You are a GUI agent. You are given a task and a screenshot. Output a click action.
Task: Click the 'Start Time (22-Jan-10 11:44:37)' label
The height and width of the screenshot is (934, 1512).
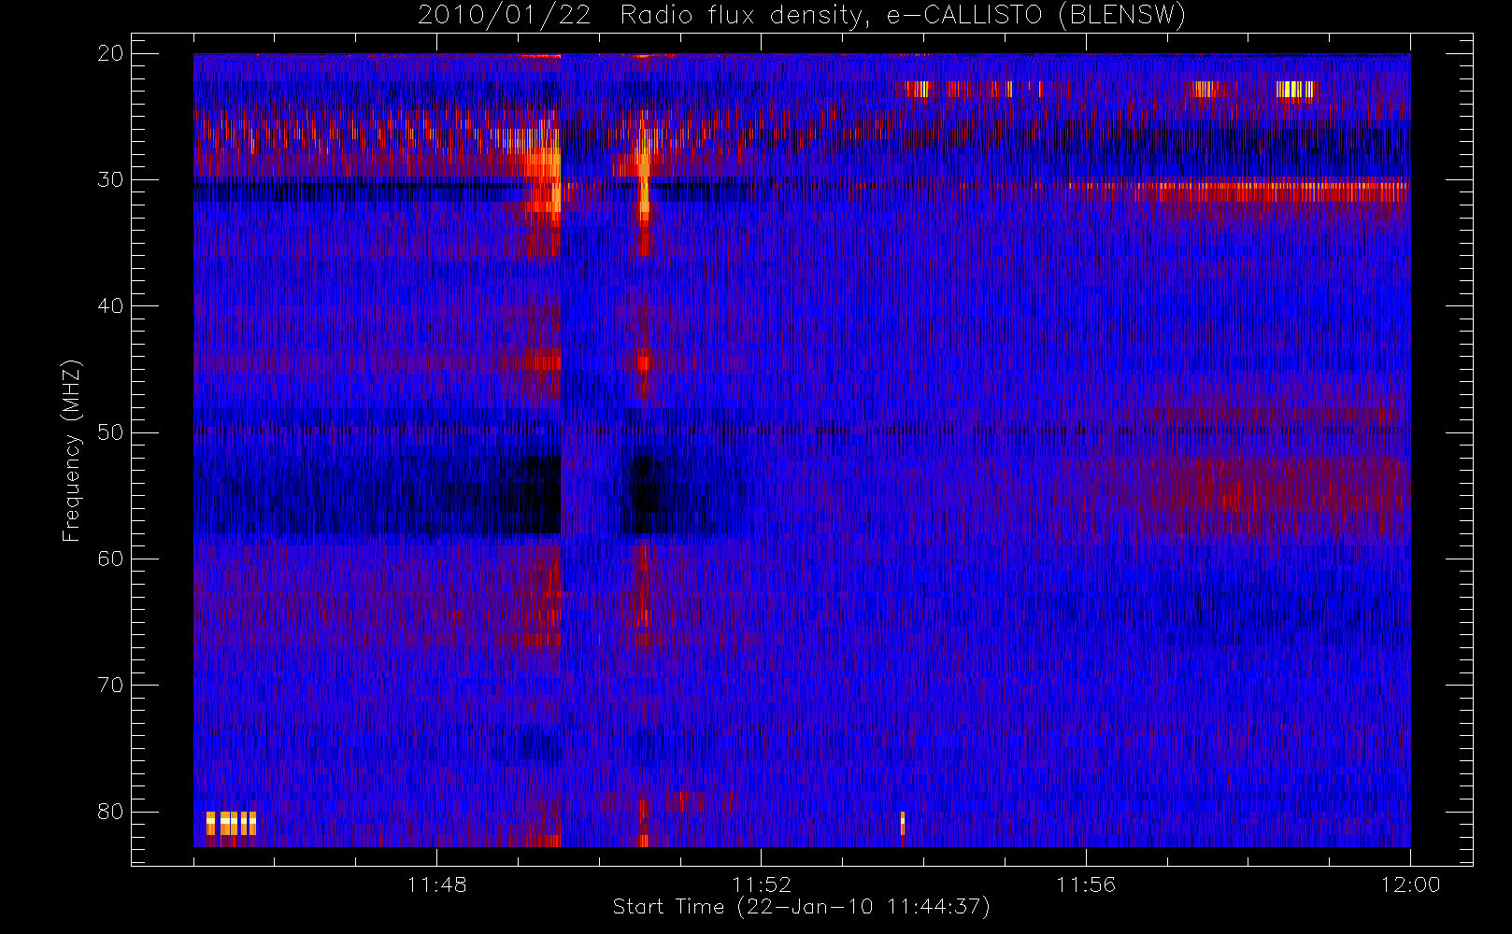pos(801,907)
